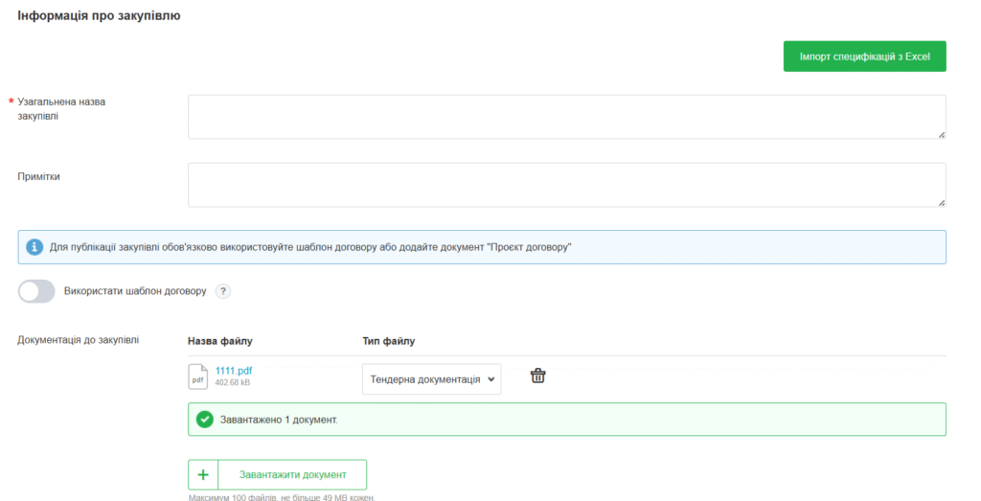Viewport: 981px width, 501px height.
Task: Click resize grip of the Примітки field
Action: click(941, 202)
